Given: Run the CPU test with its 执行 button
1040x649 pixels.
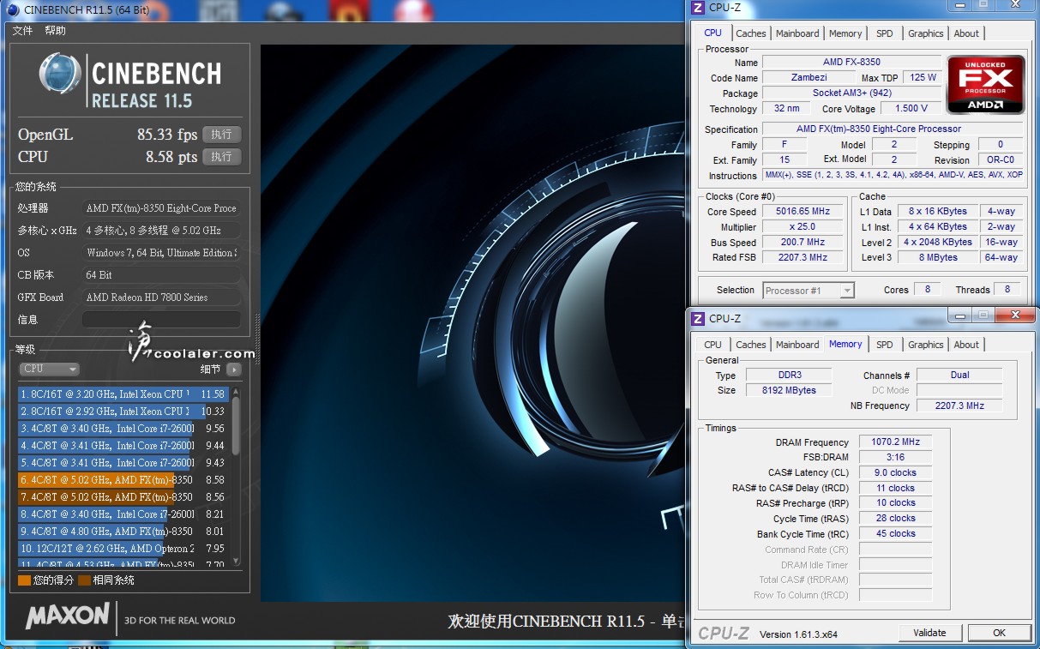Looking at the screenshot, I should (221, 157).
